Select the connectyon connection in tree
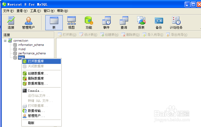The height and width of the screenshot is (127, 201). [x=21, y=41]
